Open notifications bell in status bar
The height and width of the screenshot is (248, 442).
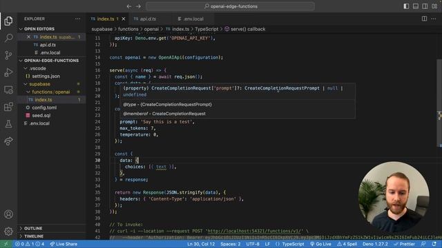click(434, 244)
